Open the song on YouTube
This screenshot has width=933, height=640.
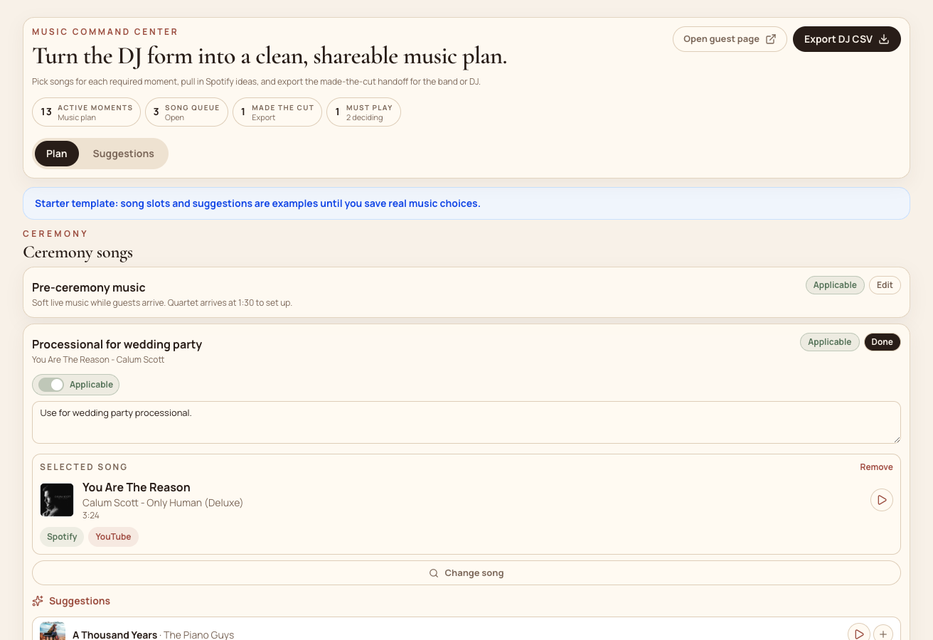click(x=114, y=537)
